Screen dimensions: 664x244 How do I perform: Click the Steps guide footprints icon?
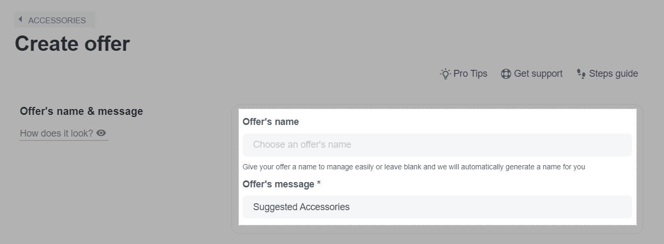[x=581, y=74]
